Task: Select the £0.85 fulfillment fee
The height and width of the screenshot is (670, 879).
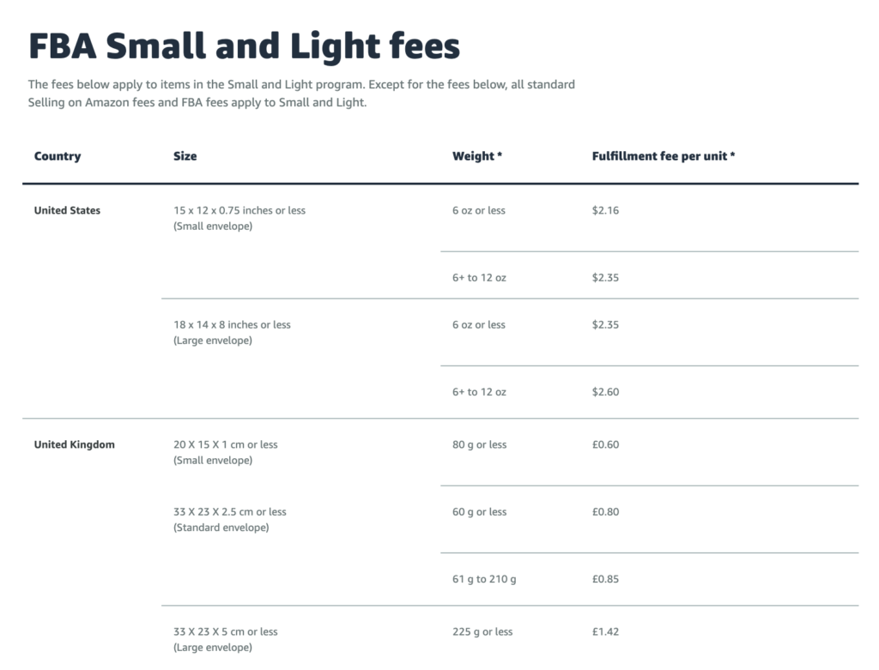Action: click(x=605, y=579)
